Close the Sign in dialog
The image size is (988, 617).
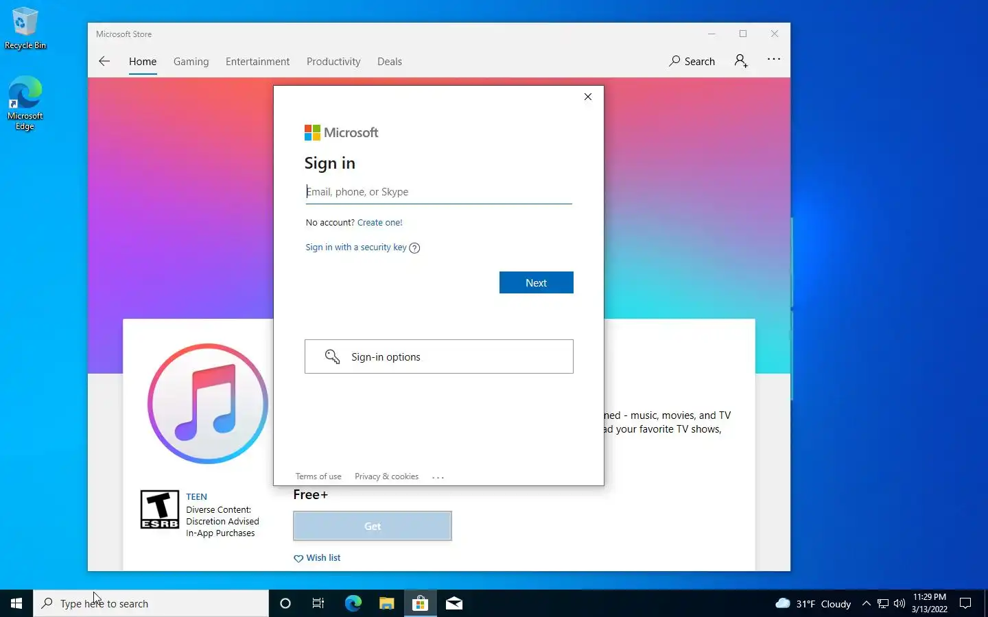point(588,97)
